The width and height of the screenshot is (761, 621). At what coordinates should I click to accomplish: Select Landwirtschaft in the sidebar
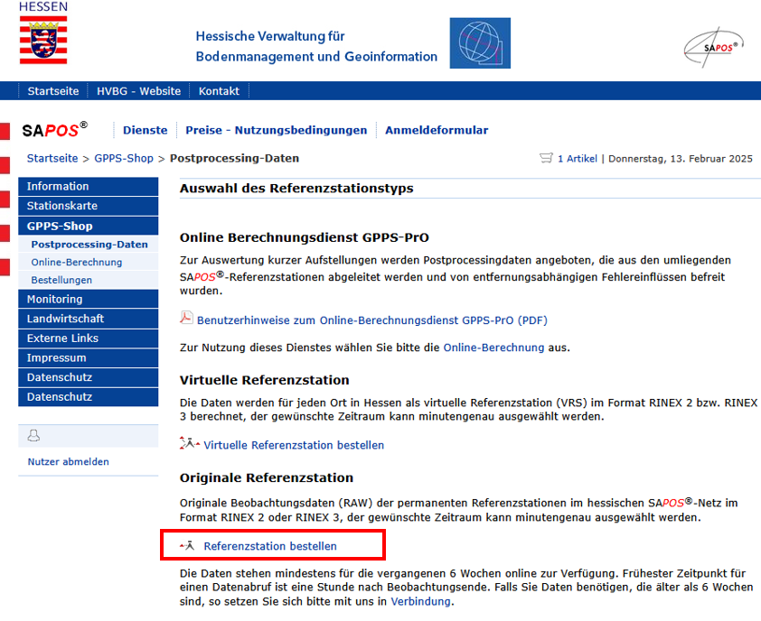[x=89, y=319]
